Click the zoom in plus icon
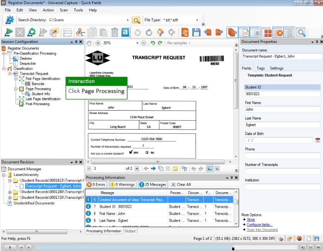 tap(98, 43)
